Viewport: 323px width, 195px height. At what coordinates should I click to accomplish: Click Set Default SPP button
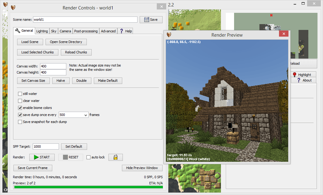click(x=74, y=146)
